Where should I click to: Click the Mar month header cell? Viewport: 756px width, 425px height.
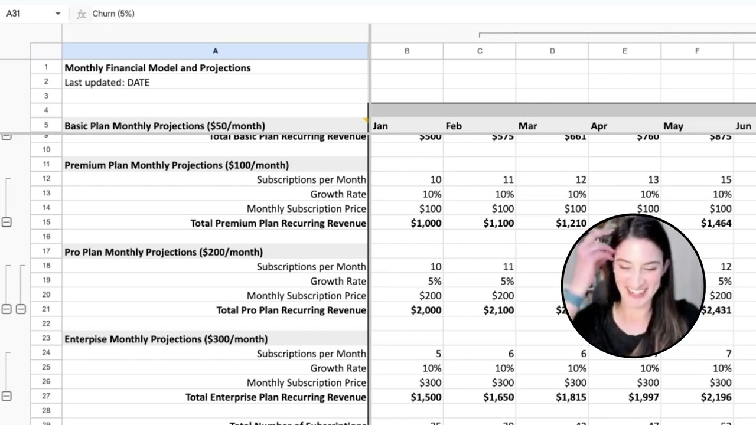(x=552, y=126)
